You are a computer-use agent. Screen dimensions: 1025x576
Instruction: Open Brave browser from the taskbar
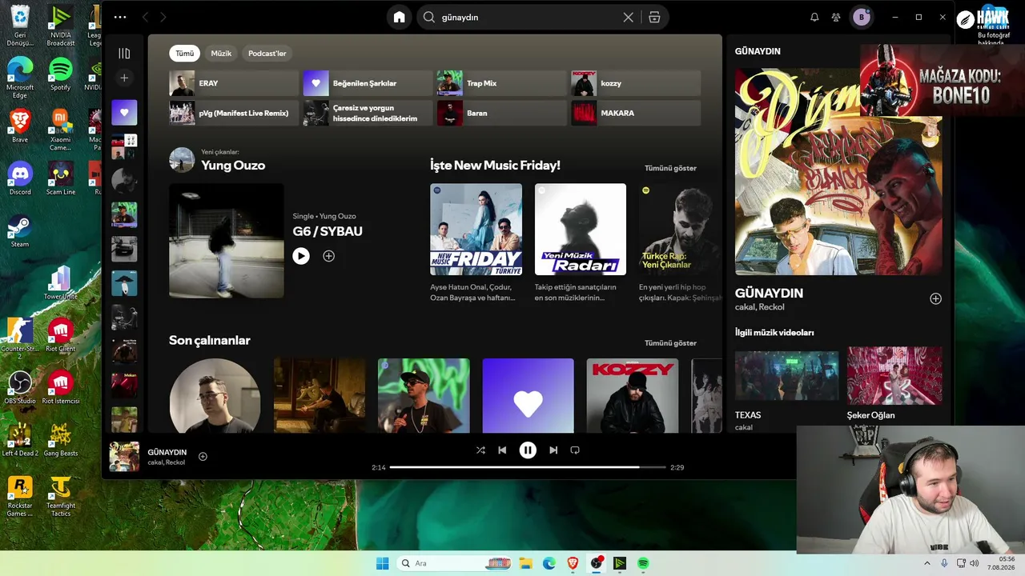(x=573, y=563)
